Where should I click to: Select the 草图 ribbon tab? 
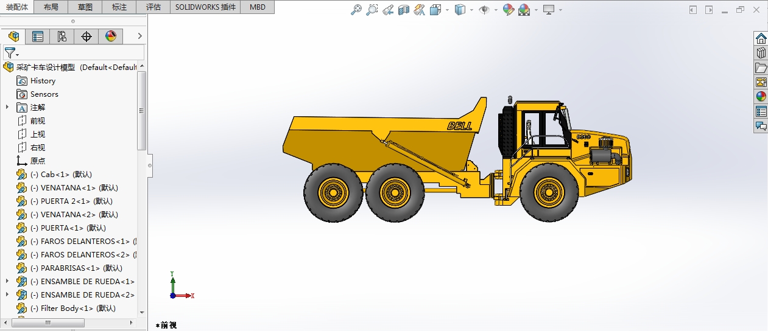[x=85, y=7]
